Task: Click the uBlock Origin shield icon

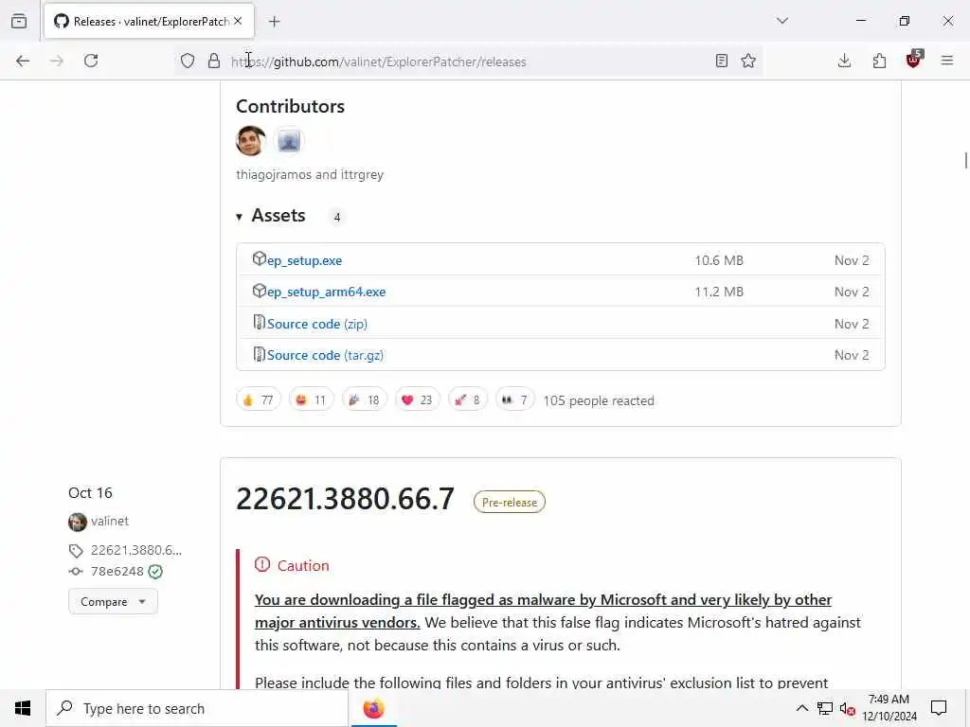Action: tap(914, 60)
